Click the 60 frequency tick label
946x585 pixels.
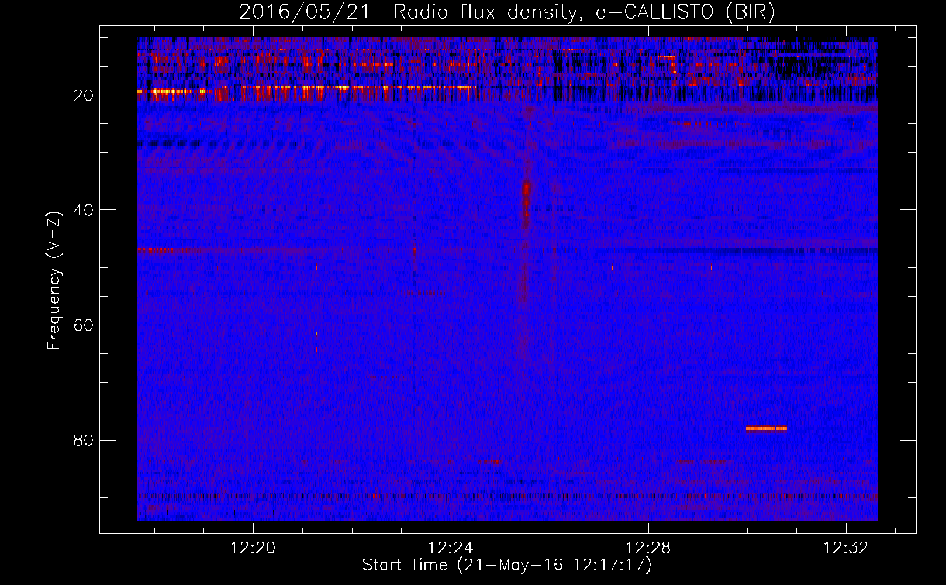(x=84, y=325)
